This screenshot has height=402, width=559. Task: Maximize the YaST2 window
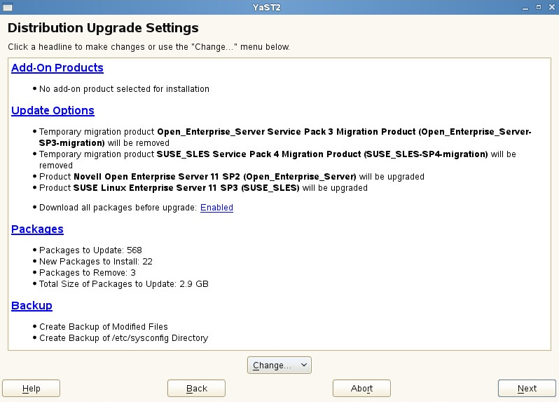point(538,6)
